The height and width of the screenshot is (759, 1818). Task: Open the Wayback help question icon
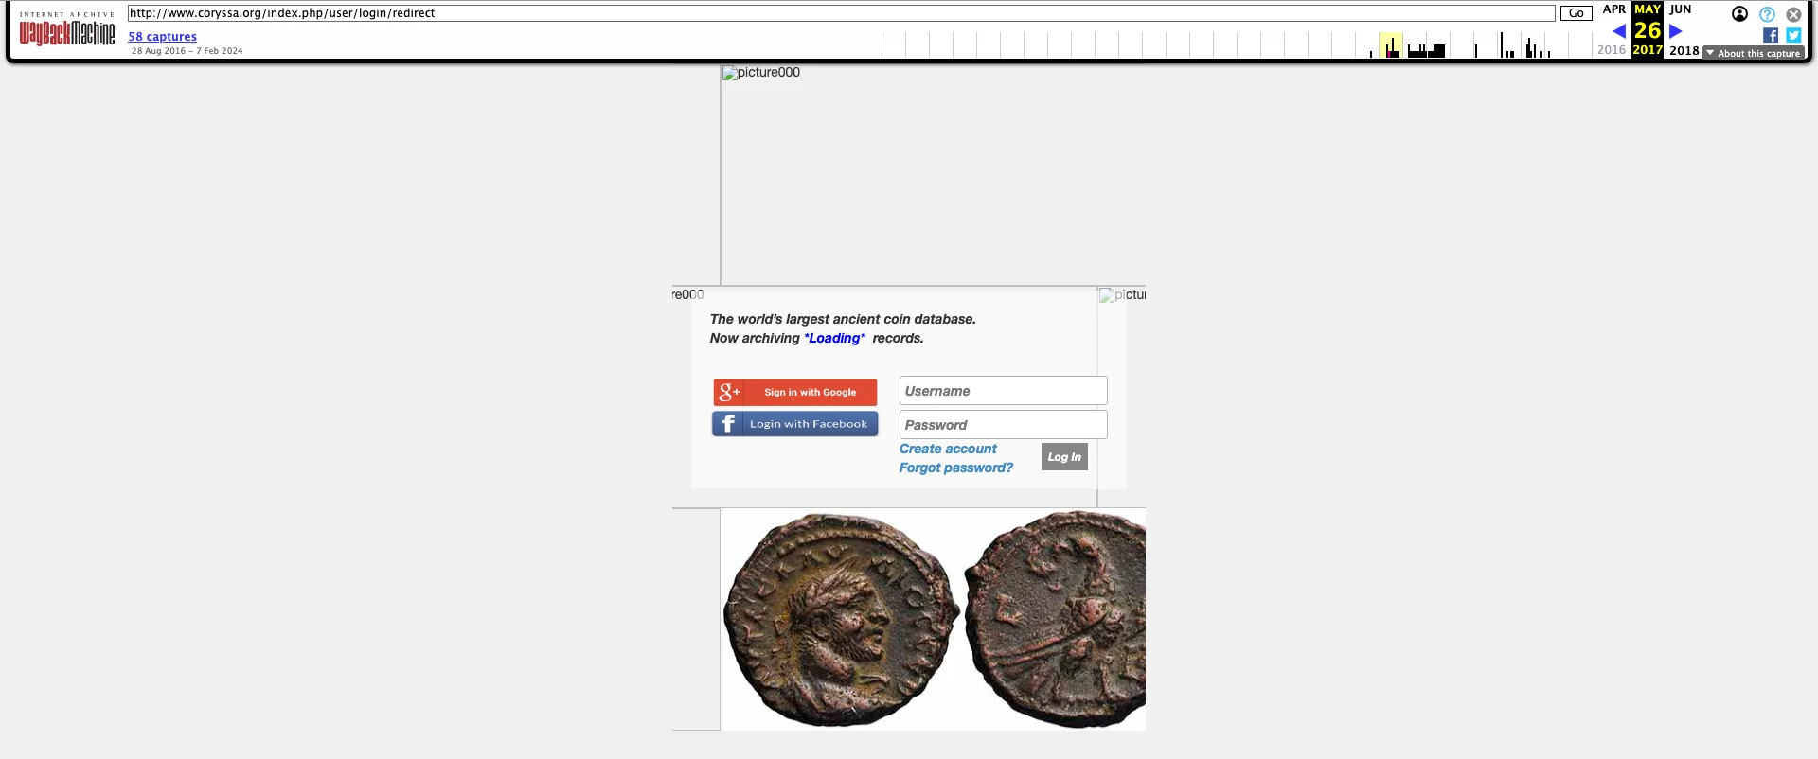point(1767,14)
